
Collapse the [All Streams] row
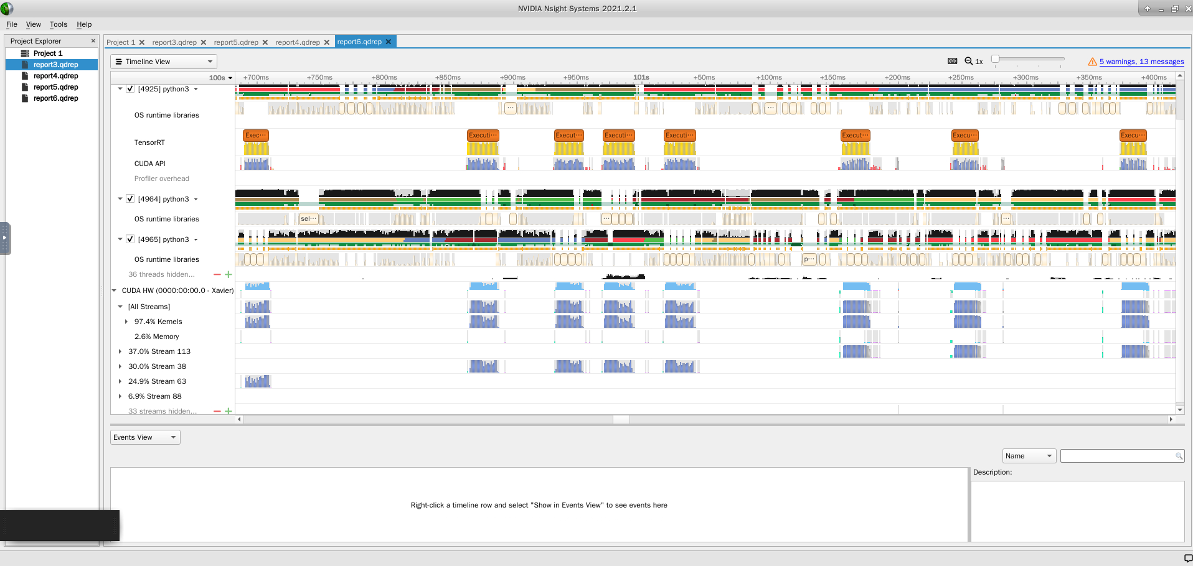coord(120,307)
